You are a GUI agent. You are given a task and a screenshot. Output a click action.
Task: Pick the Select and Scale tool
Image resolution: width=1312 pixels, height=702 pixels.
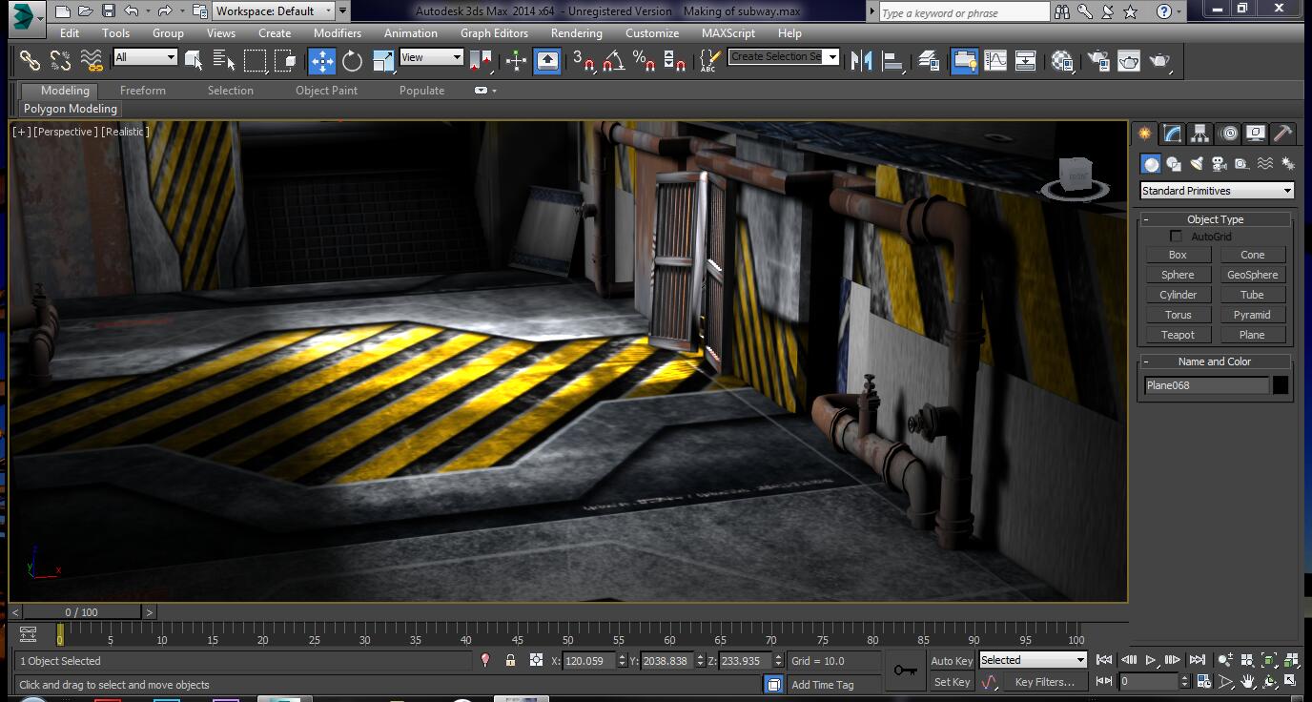coord(383,61)
